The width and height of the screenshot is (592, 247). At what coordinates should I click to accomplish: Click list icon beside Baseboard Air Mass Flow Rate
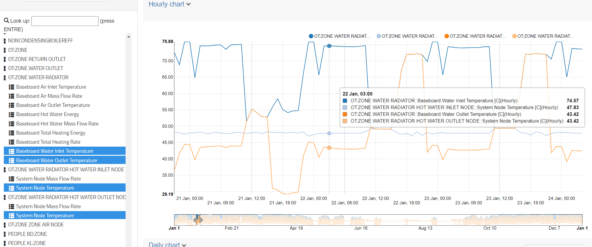11,96
